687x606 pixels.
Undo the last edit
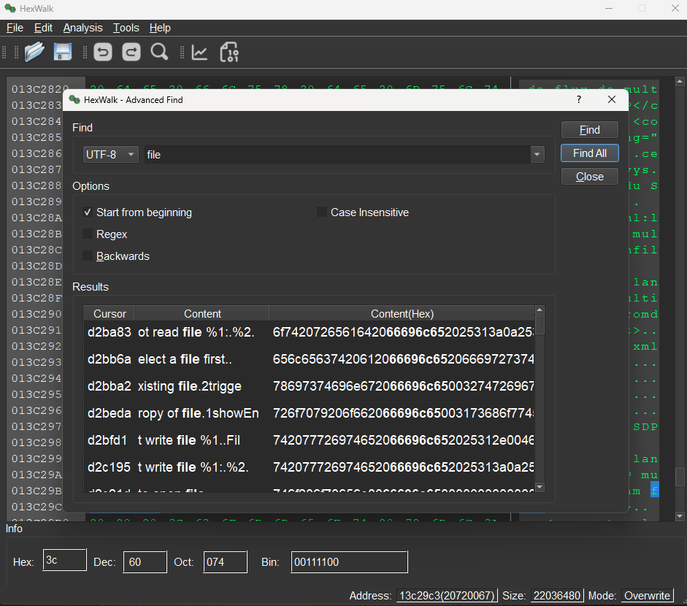click(x=102, y=52)
